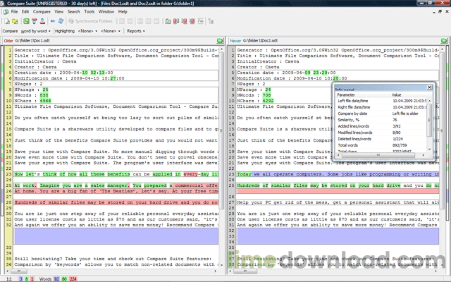This screenshot has height=282, width=451.
Task: Click the G:\folder1\Doc2.odt path in Newer panel
Action: point(260,41)
